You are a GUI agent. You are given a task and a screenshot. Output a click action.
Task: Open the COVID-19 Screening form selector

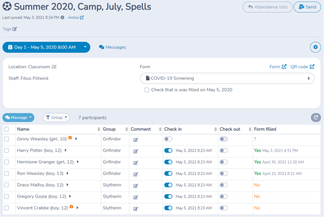(x=227, y=78)
